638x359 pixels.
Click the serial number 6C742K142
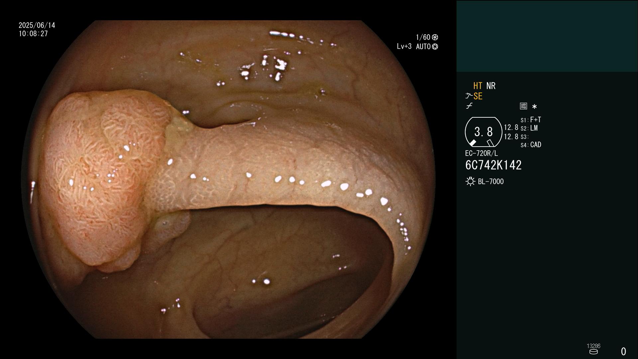[493, 165]
